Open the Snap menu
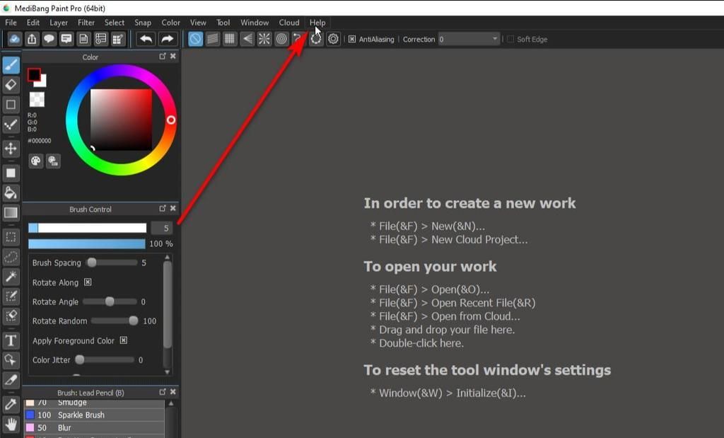This screenshot has height=438, width=724. pyautogui.click(x=143, y=23)
